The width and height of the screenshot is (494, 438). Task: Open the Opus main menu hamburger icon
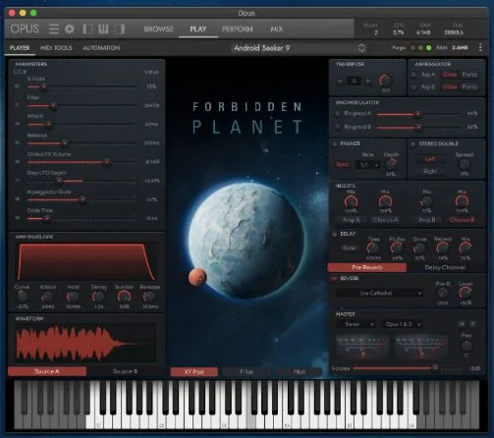pyautogui.click(x=54, y=29)
